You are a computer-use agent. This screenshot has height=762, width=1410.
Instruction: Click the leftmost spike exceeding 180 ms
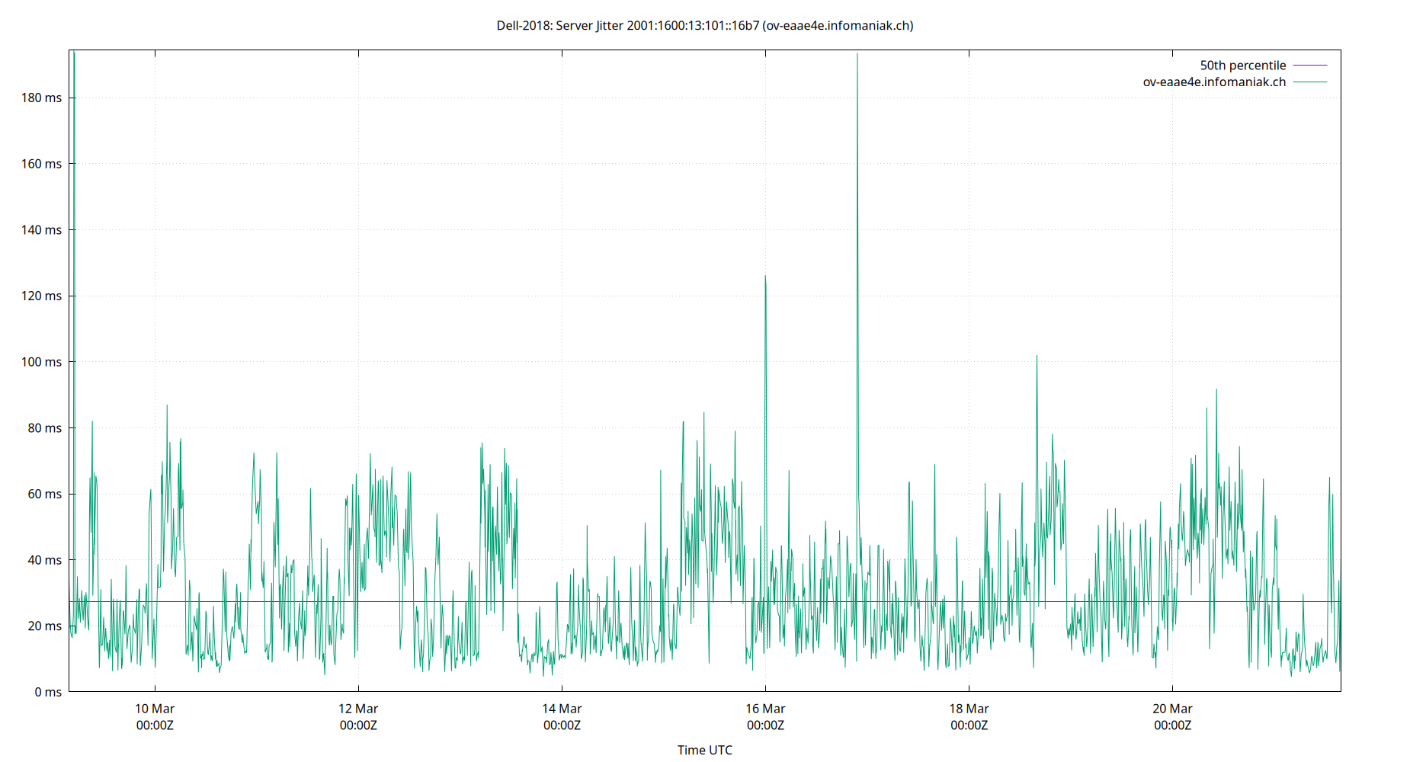[x=74, y=76]
